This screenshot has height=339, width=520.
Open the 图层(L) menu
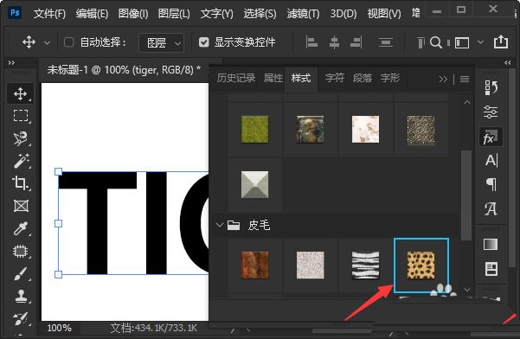tap(174, 14)
